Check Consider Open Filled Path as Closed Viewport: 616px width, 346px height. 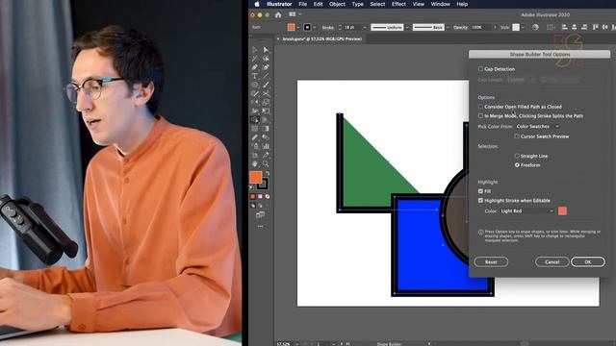(480, 107)
